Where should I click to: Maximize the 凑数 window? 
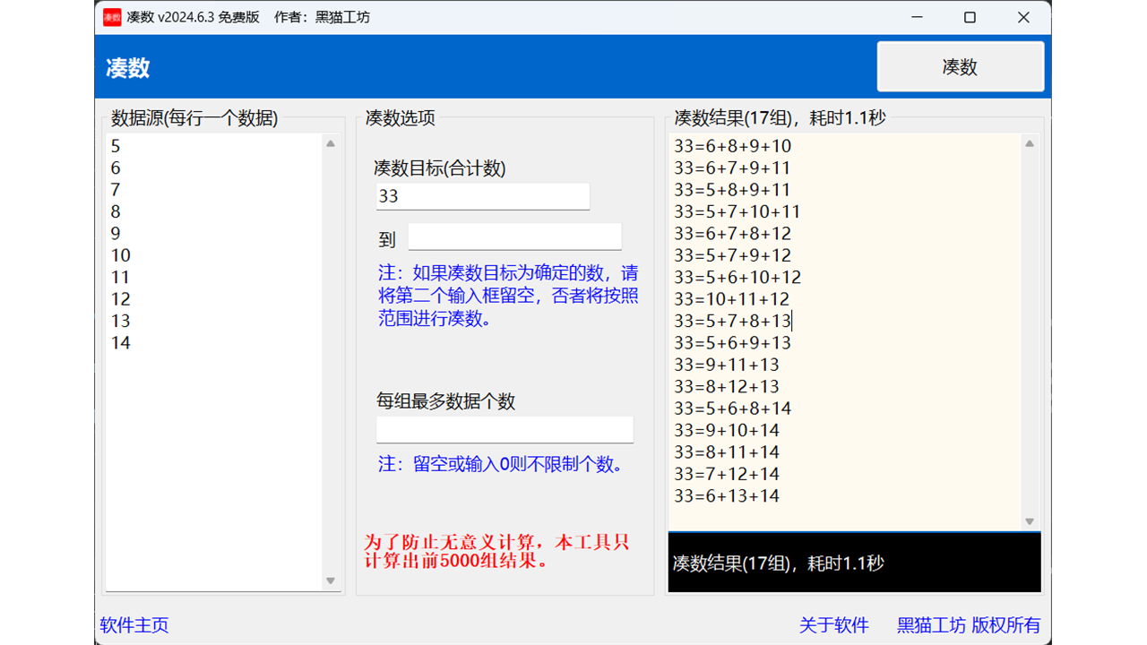970,17
